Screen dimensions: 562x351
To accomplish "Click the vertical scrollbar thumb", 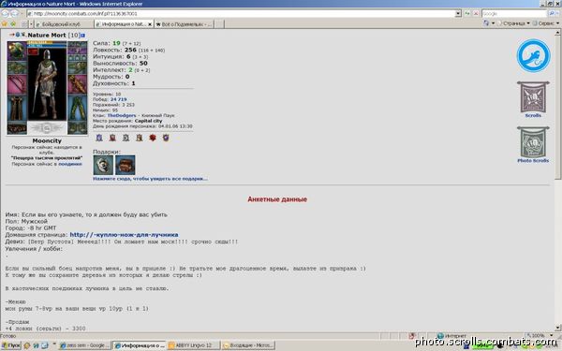I will [557, 108].
